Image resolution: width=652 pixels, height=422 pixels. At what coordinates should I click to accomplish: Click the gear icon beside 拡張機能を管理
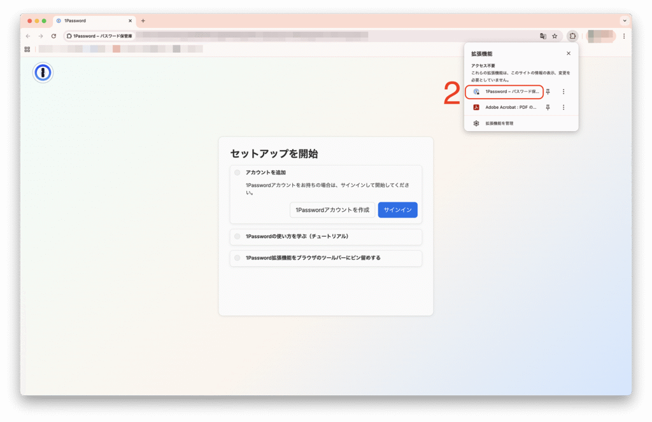[476, 123]
